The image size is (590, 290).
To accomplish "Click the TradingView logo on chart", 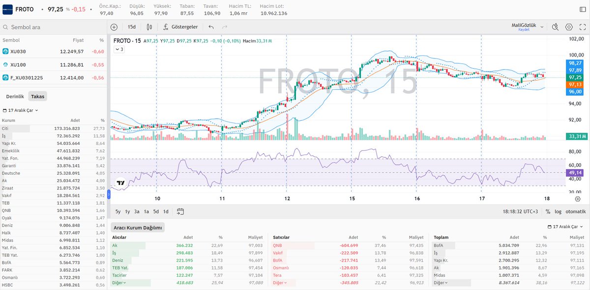I will [x=120, y=183].
